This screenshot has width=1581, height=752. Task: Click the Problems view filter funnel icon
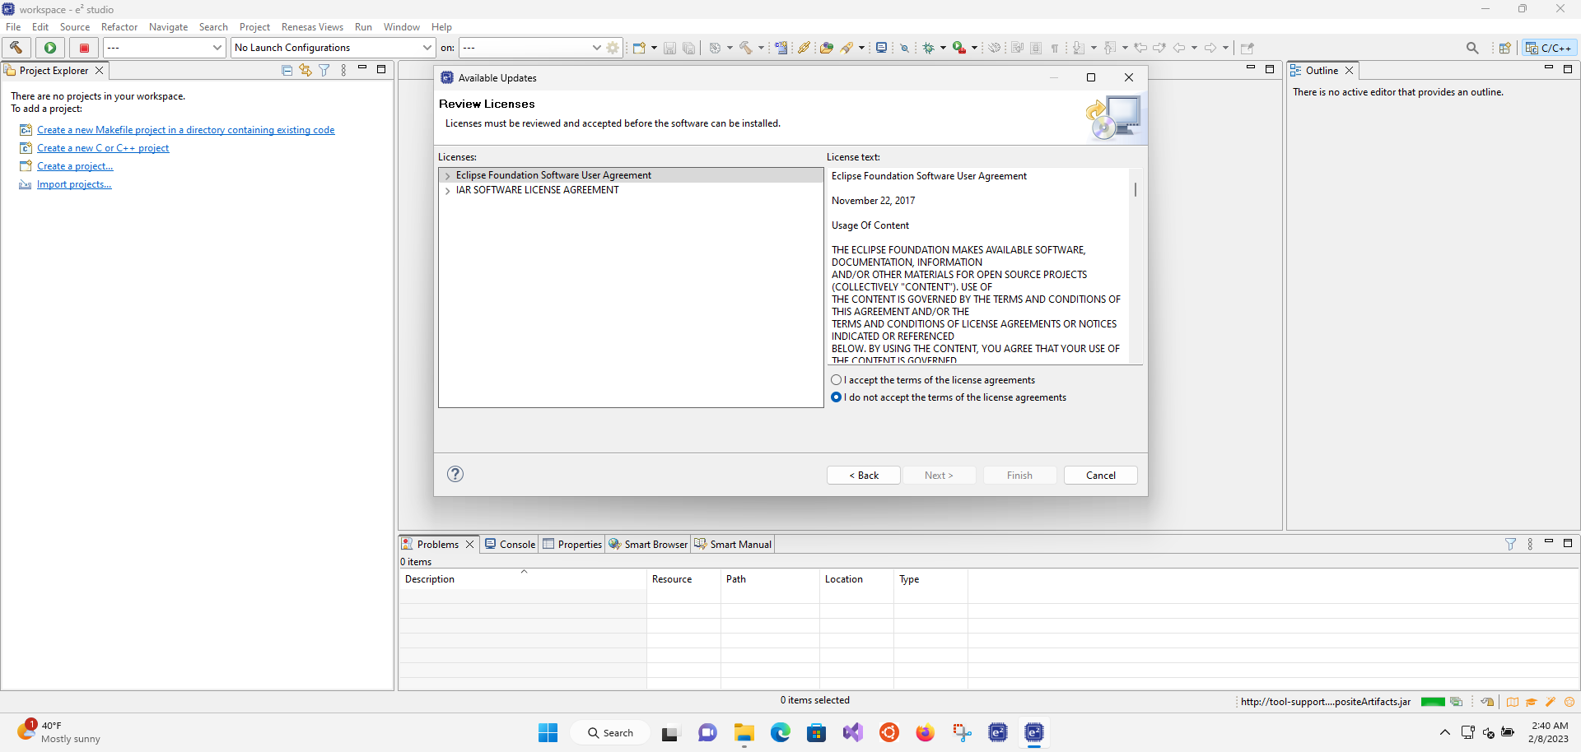pos(1510,544)
